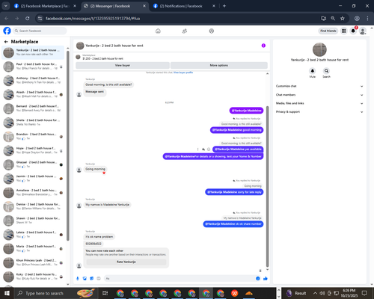Open the Friends icon in Facebook's top bar
The image size is (374, 299).
185,31
